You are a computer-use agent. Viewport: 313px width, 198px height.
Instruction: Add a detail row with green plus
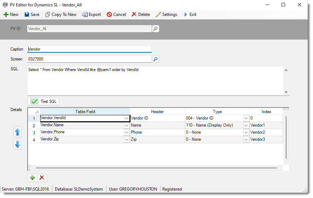coord(32,178)
